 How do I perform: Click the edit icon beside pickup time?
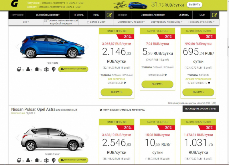tap(109, 15)
